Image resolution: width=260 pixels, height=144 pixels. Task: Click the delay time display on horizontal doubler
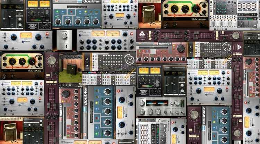[x=77, y=7]
